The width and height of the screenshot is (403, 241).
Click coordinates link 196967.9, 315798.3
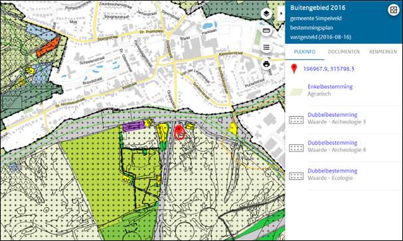[x=329, y=69]
